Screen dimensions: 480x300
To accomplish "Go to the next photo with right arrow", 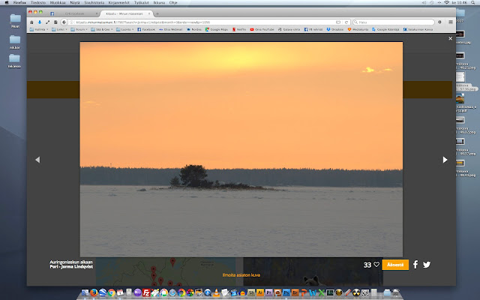I will (445, 160).
